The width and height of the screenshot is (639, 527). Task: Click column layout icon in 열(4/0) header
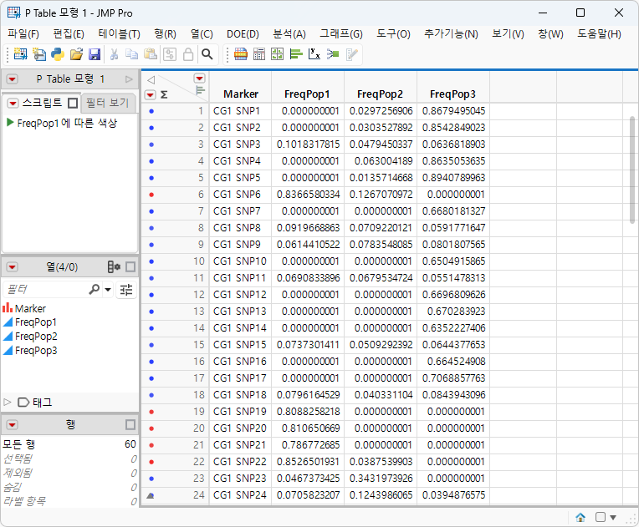click(114, 267)
